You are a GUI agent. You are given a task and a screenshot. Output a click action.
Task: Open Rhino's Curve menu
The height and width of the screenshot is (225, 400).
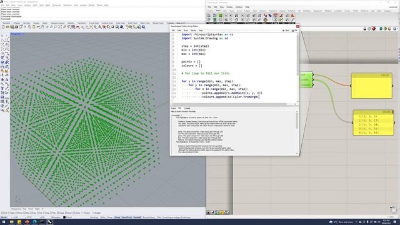(x=20, y=5)
